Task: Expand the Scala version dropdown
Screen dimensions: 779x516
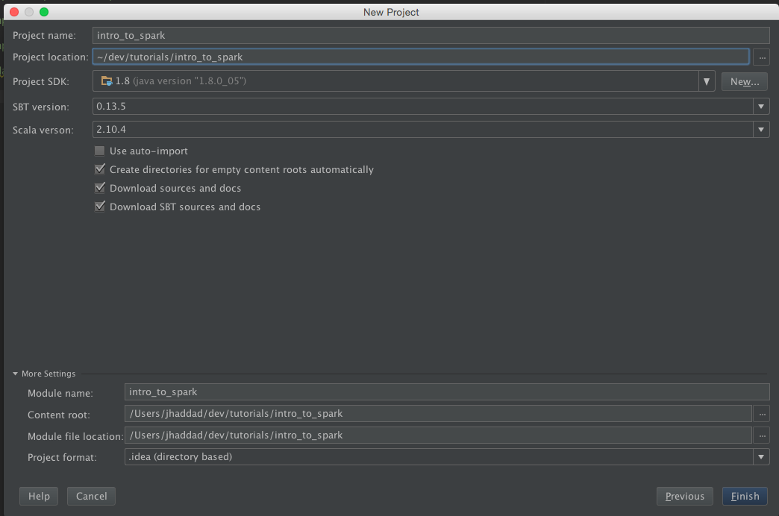Action: tap(760, 130)
